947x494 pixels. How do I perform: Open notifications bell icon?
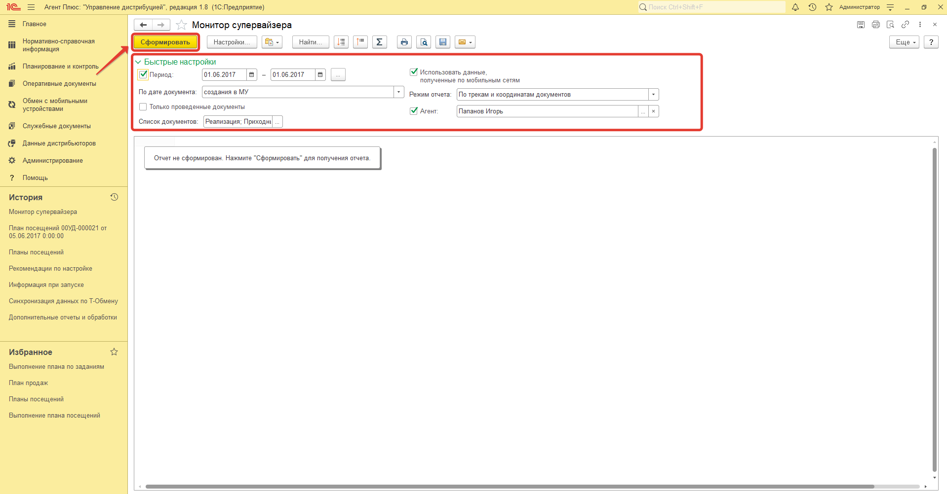(x=795, y=7)
